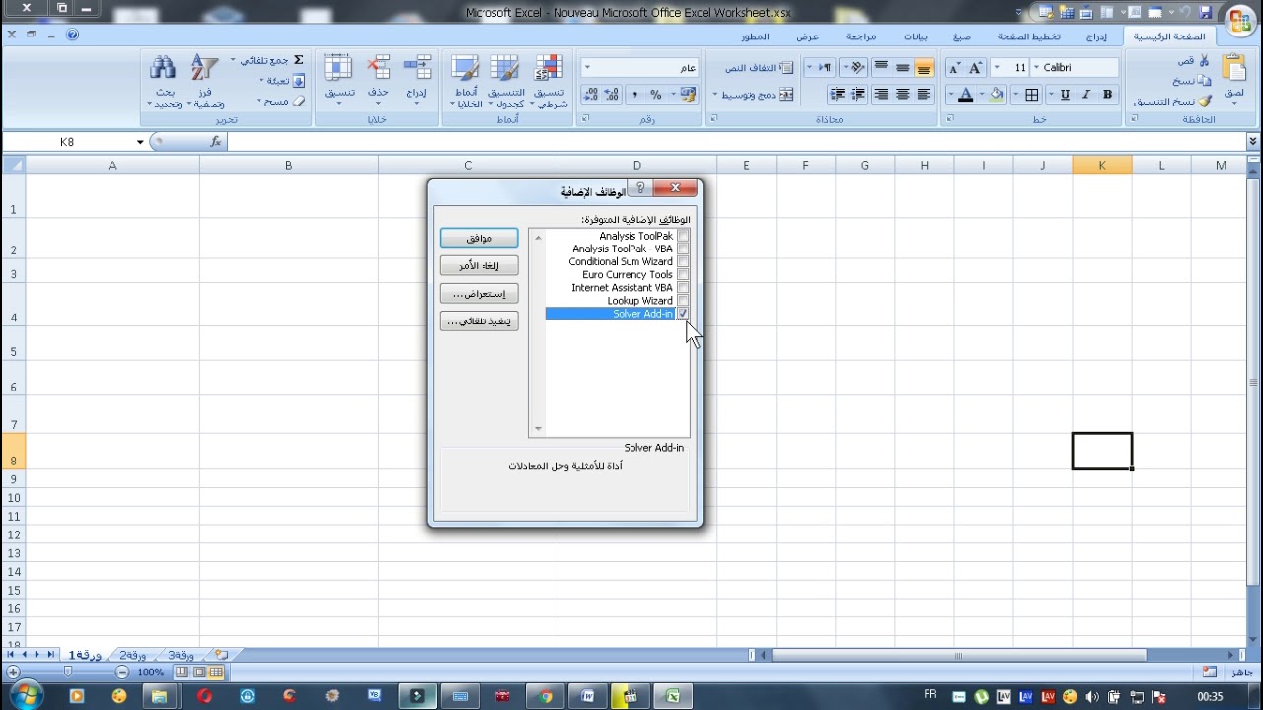Apply bold formatting with the B icon
Image resolution: width=1263 pixels, height=710 pixels.
pos(1108,95)
